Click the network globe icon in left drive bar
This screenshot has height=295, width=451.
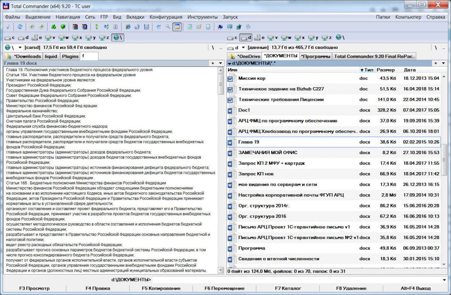117,38
